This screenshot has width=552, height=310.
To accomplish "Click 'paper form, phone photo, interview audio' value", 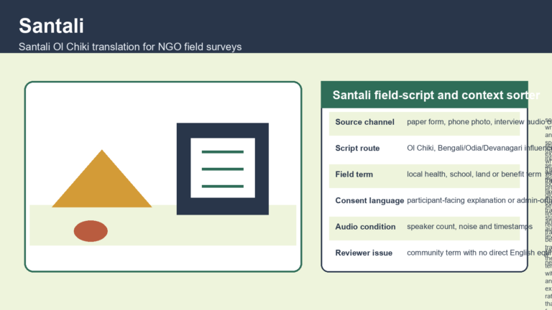I will (x=476, y=122).
